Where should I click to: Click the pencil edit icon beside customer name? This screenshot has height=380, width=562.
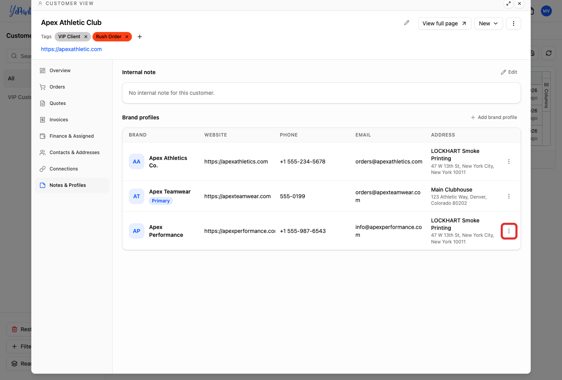pyautogui.click(x=407, y=23)
